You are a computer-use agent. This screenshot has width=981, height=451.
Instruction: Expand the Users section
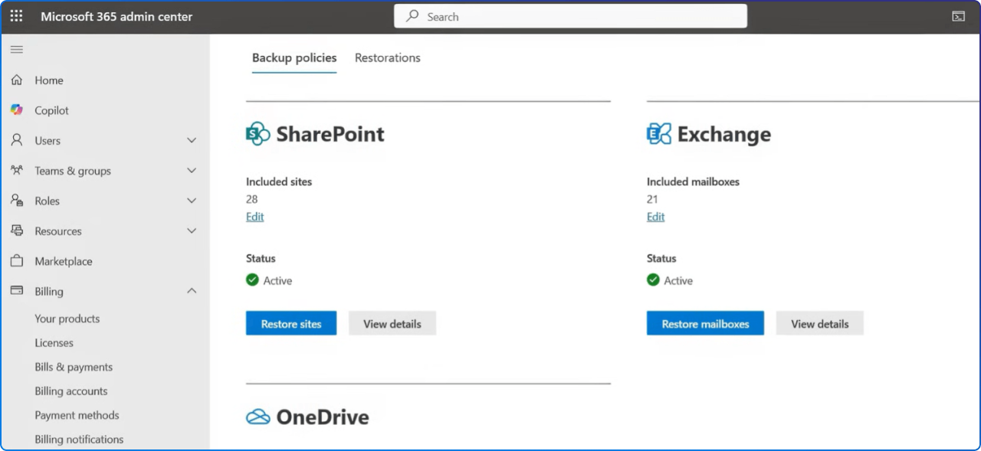(x=191, y=140)
